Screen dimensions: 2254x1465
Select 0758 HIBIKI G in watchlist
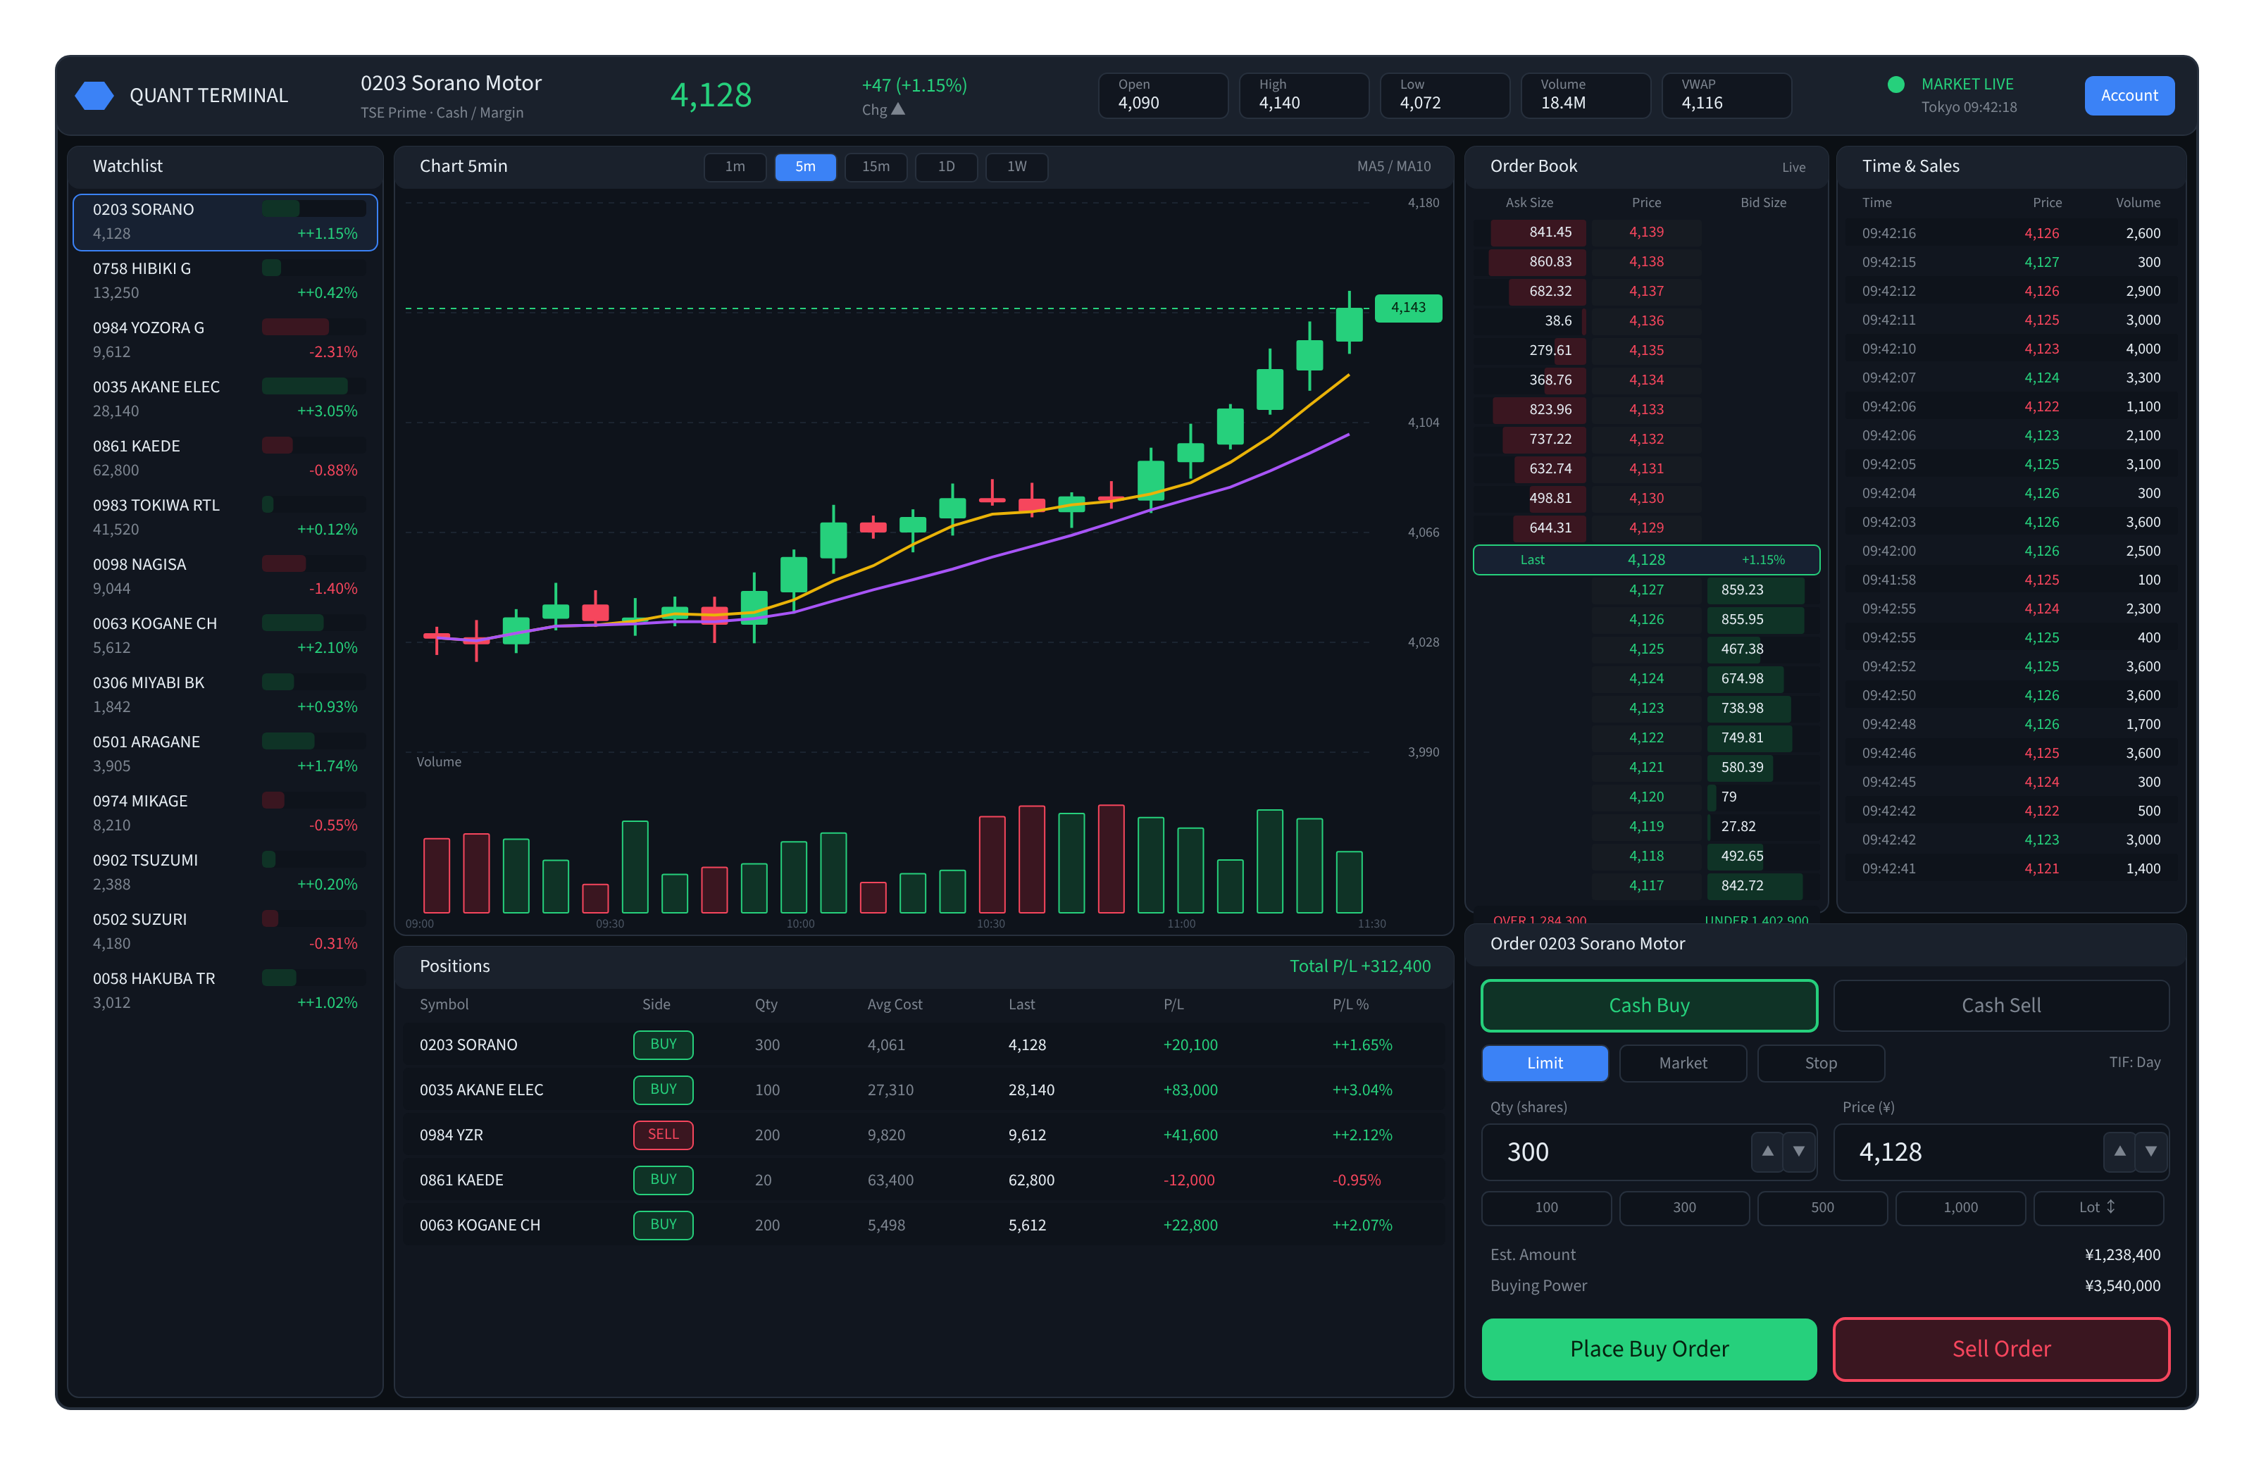click(x=225, y=281)
